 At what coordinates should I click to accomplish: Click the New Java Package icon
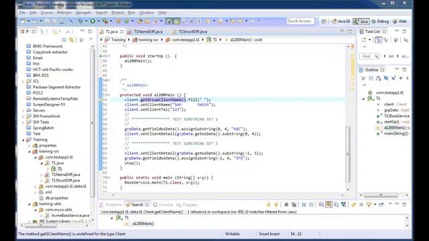coord(119,21)
